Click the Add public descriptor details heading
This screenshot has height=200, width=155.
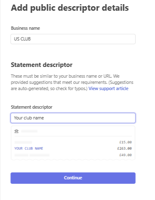point(70,8)
